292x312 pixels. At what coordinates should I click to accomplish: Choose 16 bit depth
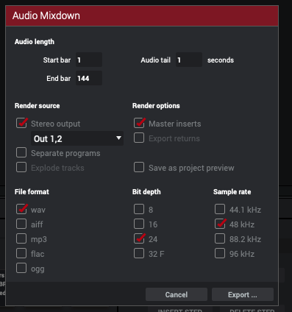(139, 224)
